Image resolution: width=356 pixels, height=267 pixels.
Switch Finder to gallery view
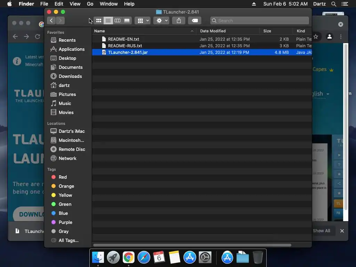(127, 21)
